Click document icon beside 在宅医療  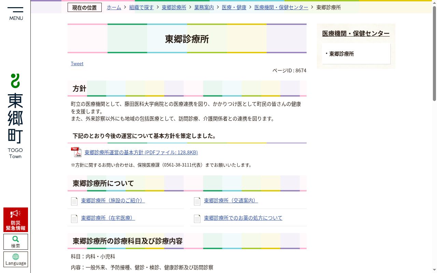(x=74, y=218)
